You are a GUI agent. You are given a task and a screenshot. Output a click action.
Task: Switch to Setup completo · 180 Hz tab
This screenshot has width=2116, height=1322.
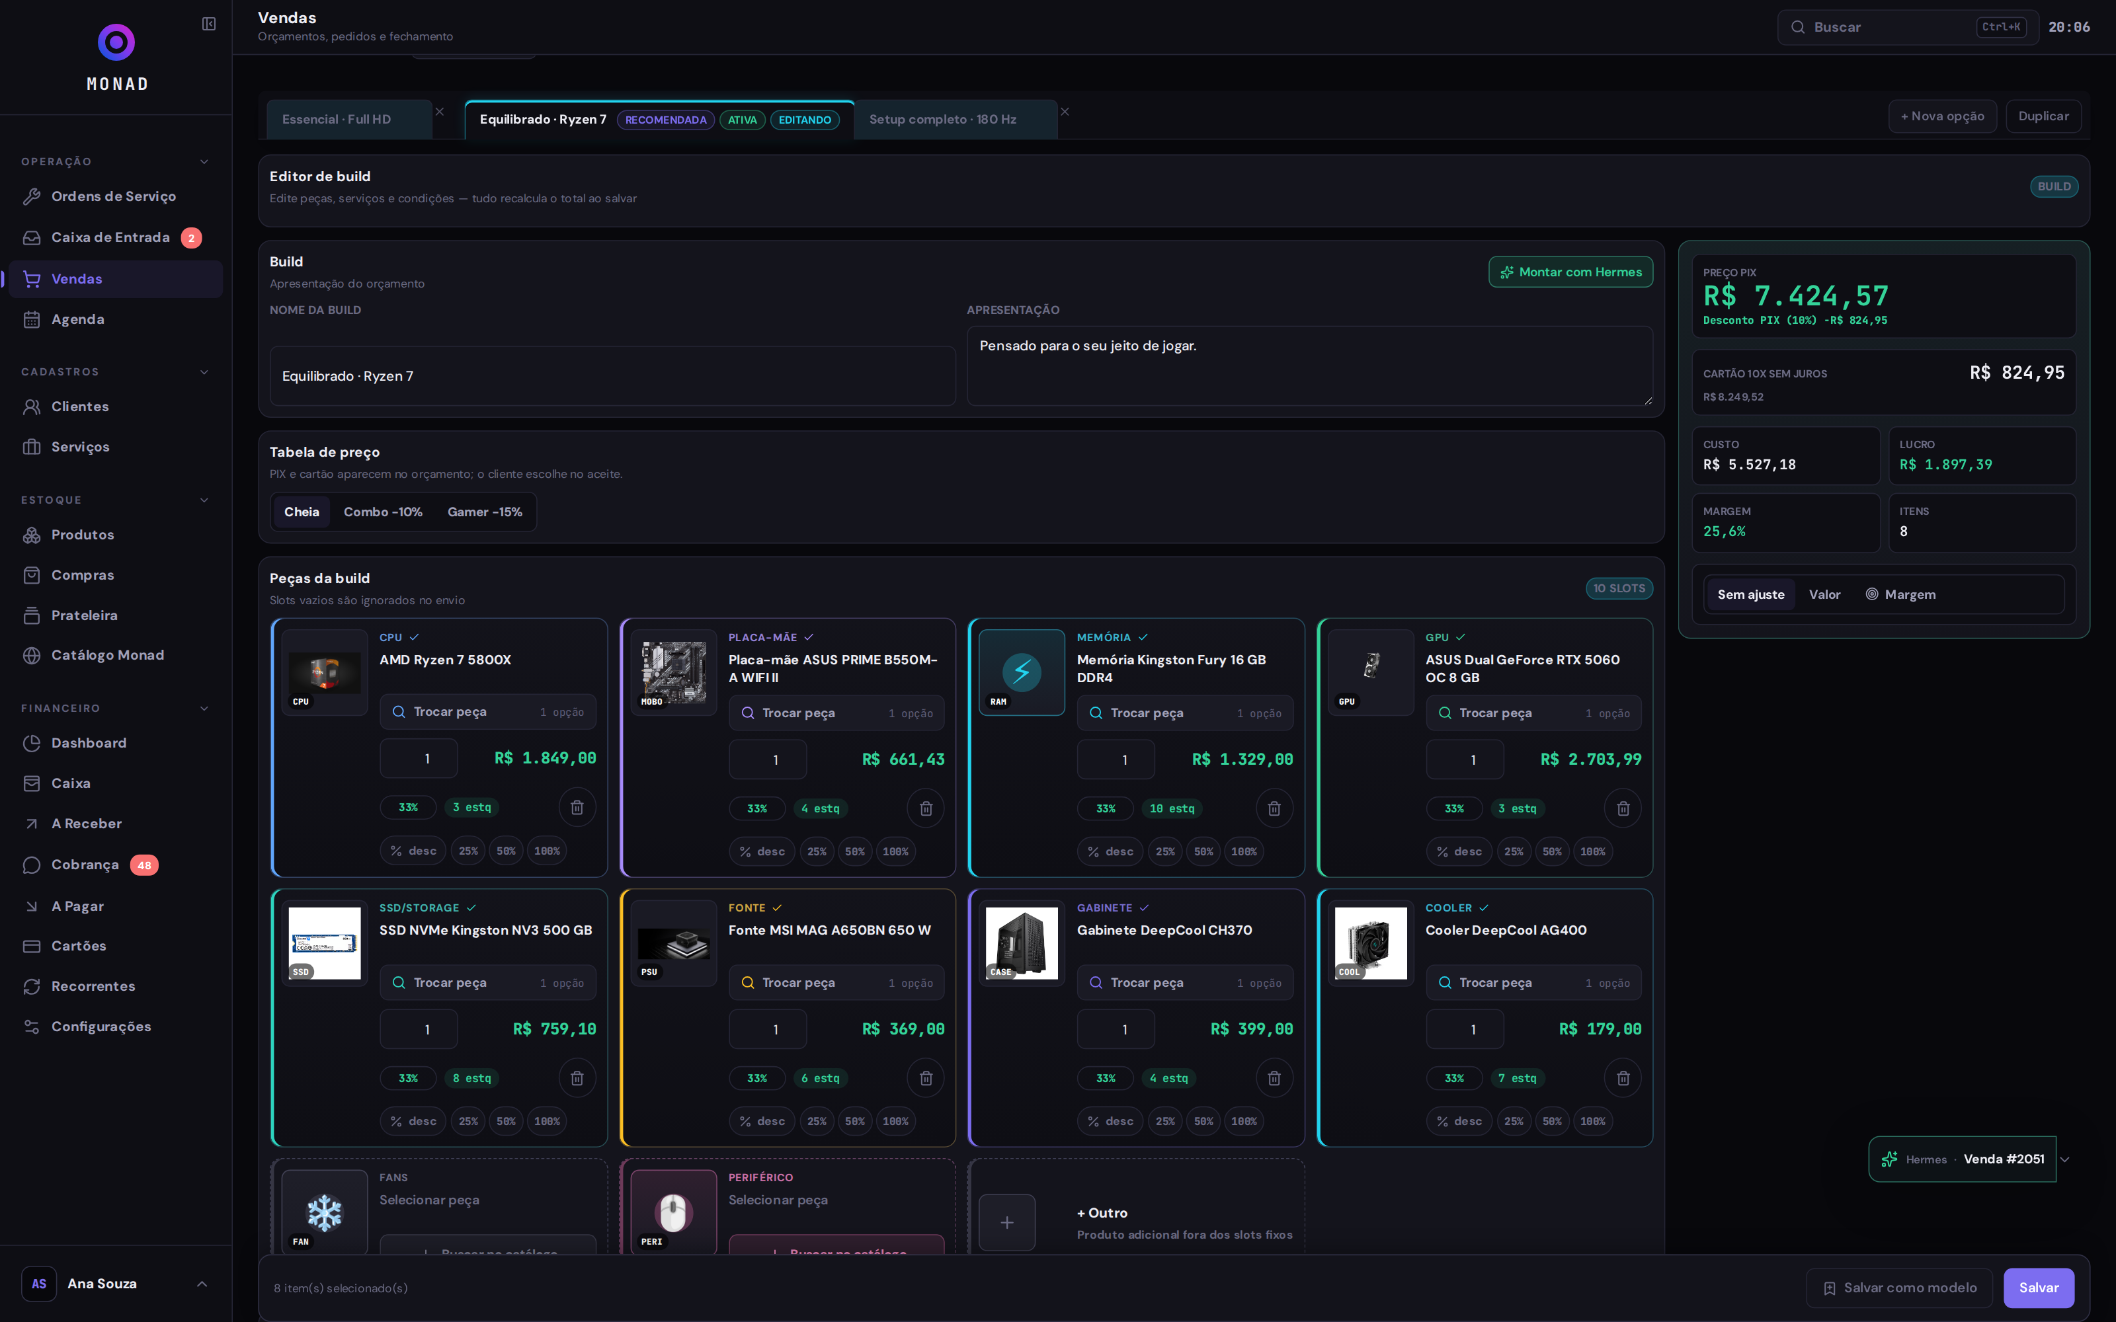tap(942, 119)
